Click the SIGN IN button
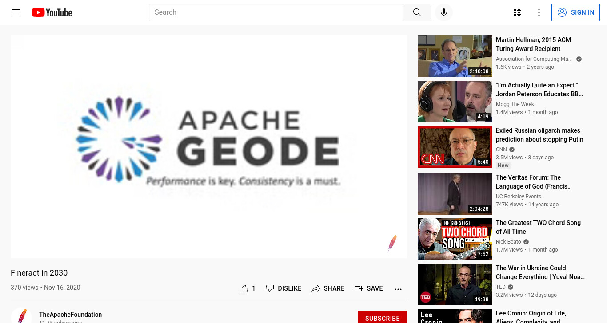Image resolution: width=607 pixels, height=323 pixels. 575,12
